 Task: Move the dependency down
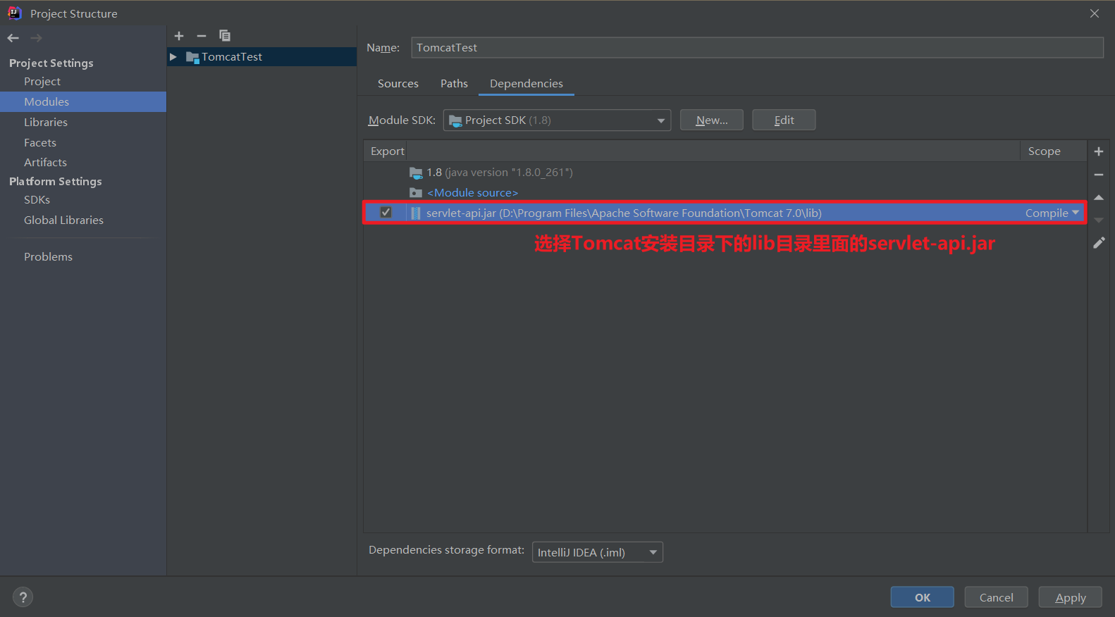[1099, 220]
